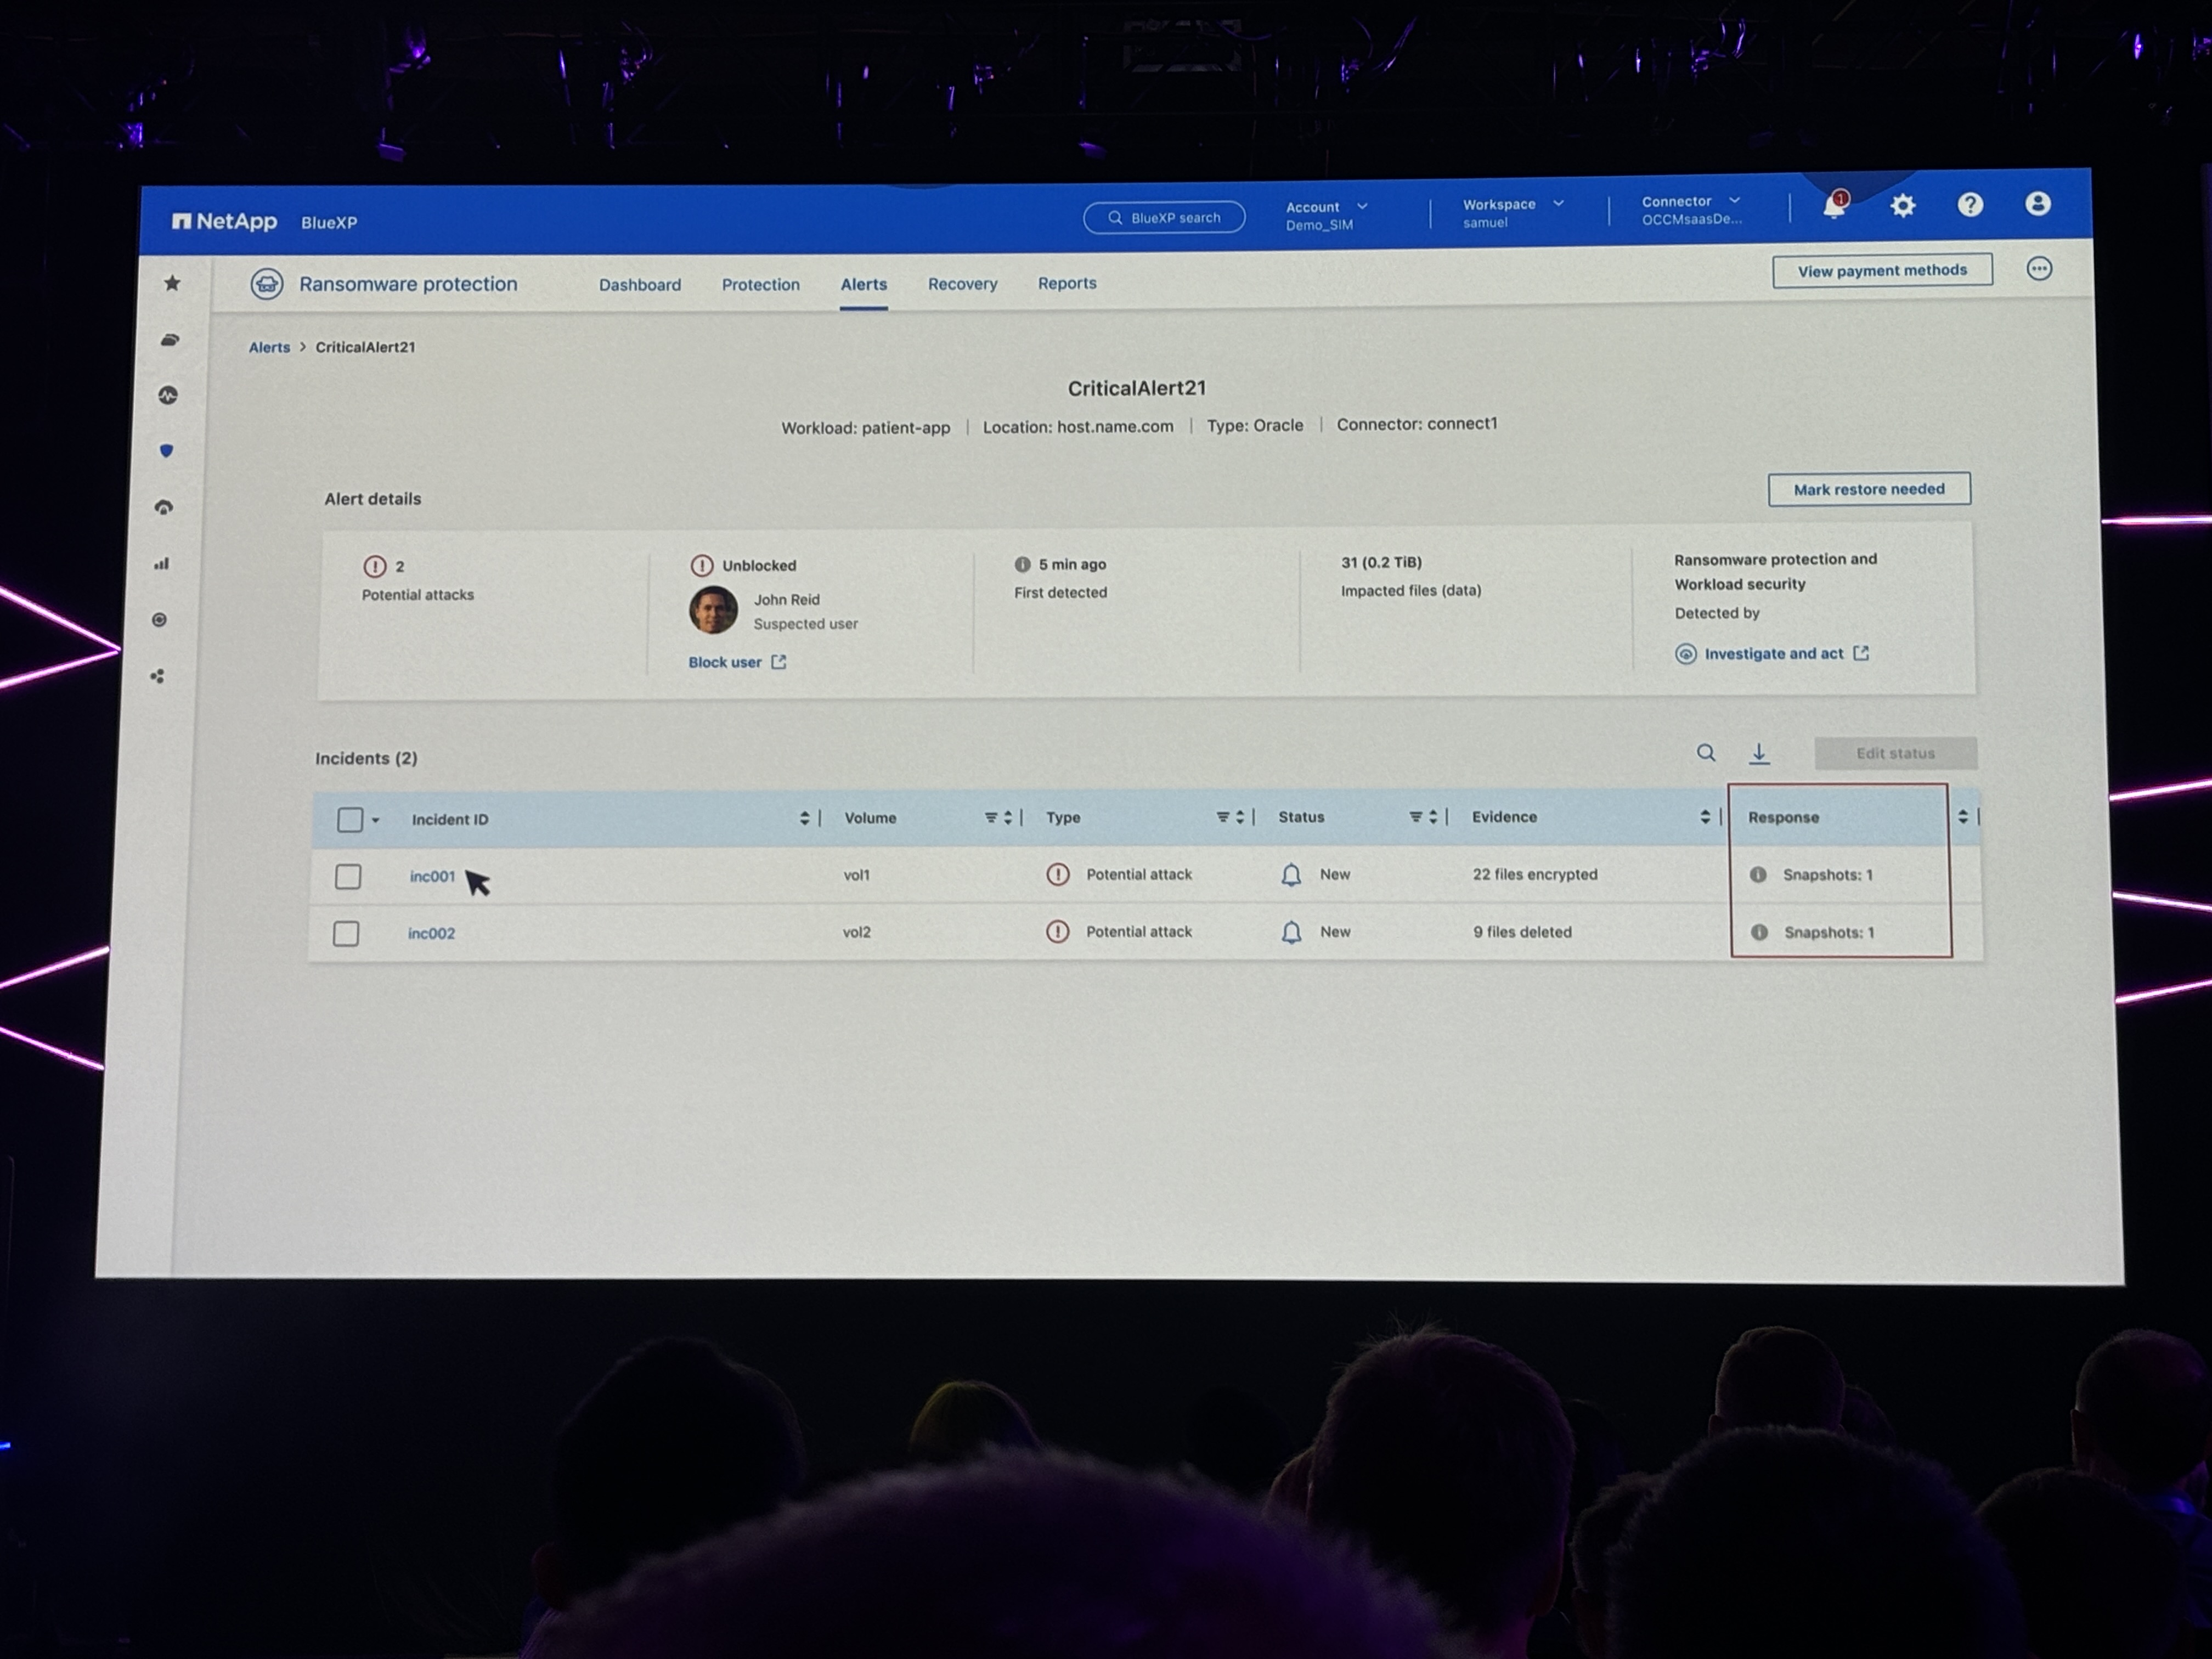This screenshot has width=2212, height=1659.
Task: Open the Workspace dropdown
Action: 1513,212
